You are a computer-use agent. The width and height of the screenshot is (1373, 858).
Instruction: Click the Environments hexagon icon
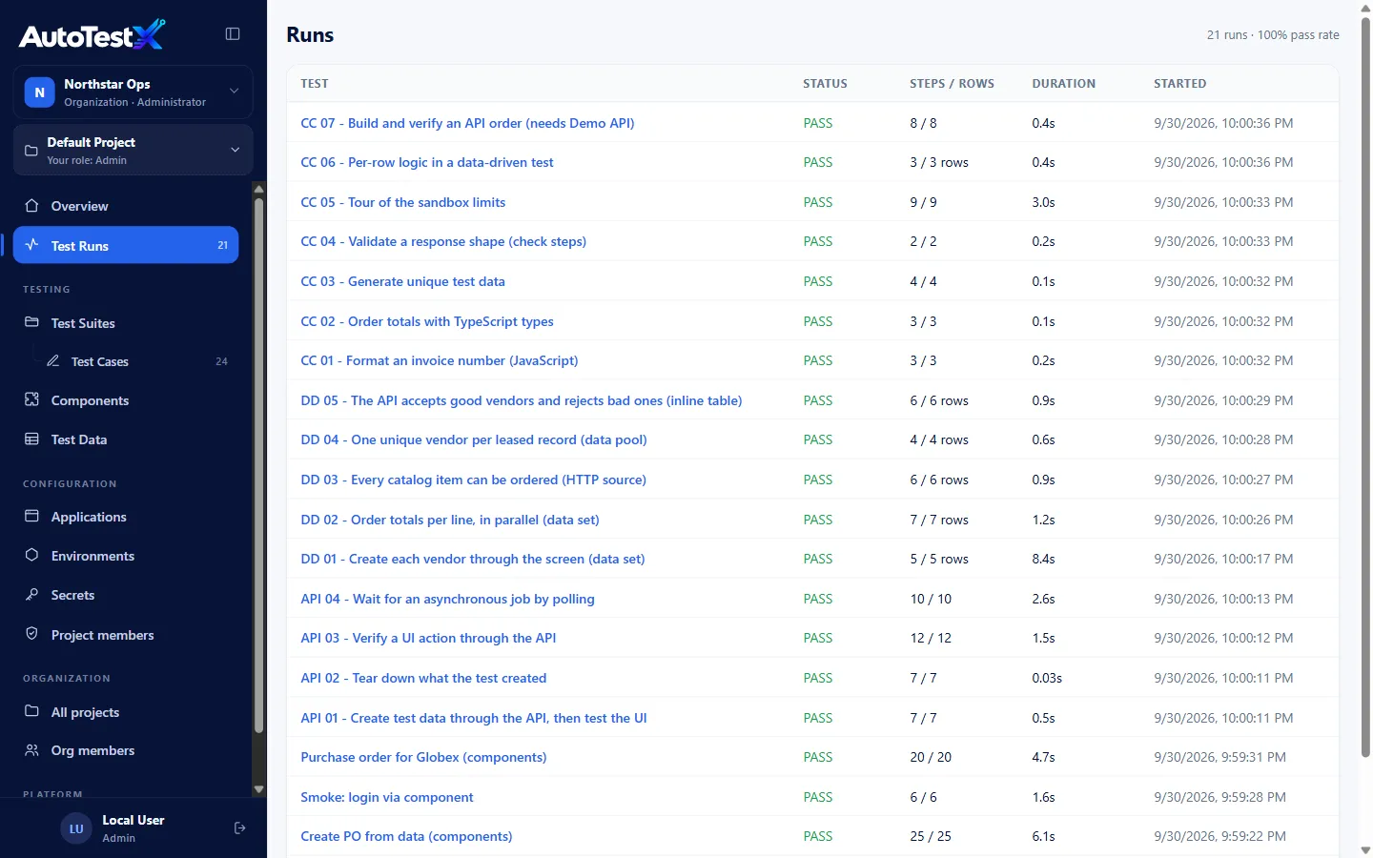tap(31, 555)
